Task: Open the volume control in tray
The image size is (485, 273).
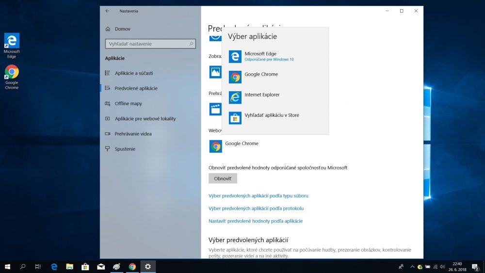Action: 443,267
